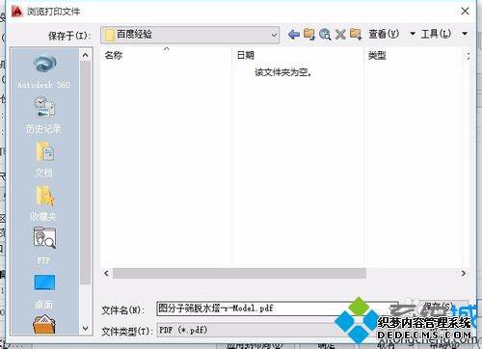Go up one folder level icon
Image resolution: width=482 pixels, height=349 pixels.
point(309,34)
